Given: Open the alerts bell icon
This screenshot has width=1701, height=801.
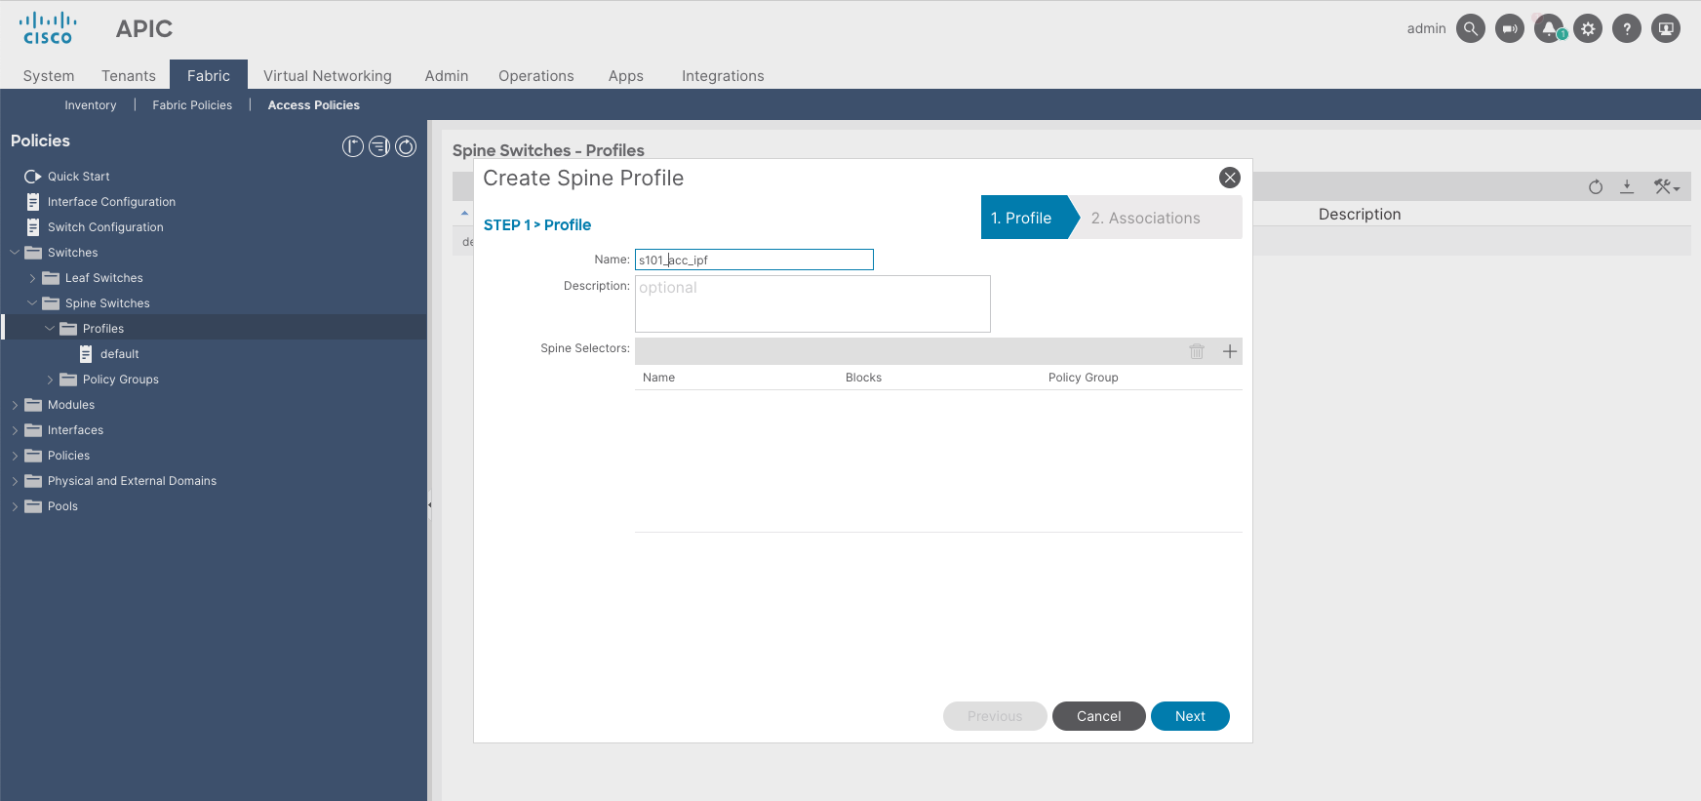Looking at the screenshot, I should [1549, 29].
